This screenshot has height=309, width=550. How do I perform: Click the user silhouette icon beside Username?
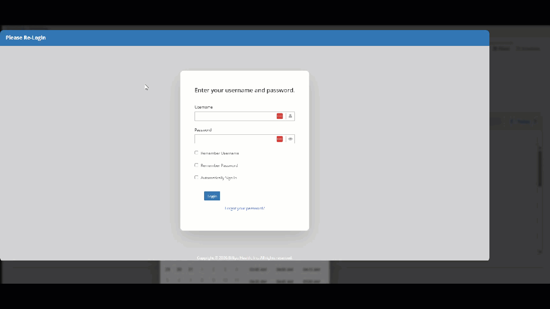[290, 116]
